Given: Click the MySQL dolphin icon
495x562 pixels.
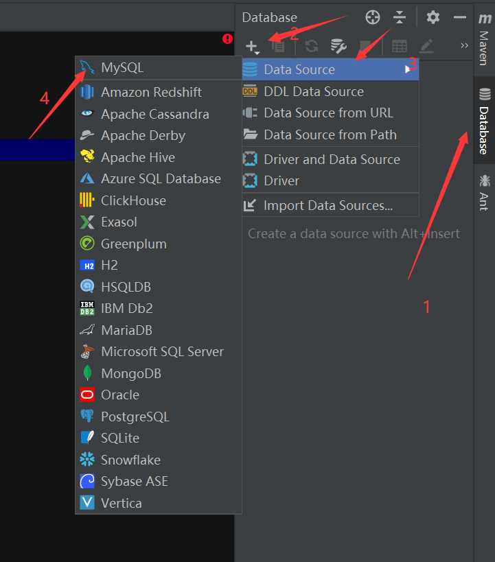Looking at the screenshot, I should pyautogui.click(x=87, y=67).
